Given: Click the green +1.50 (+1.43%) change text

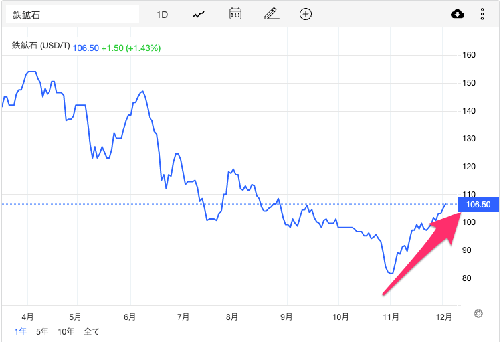Looking at the screenshot, I should (130, 48).
